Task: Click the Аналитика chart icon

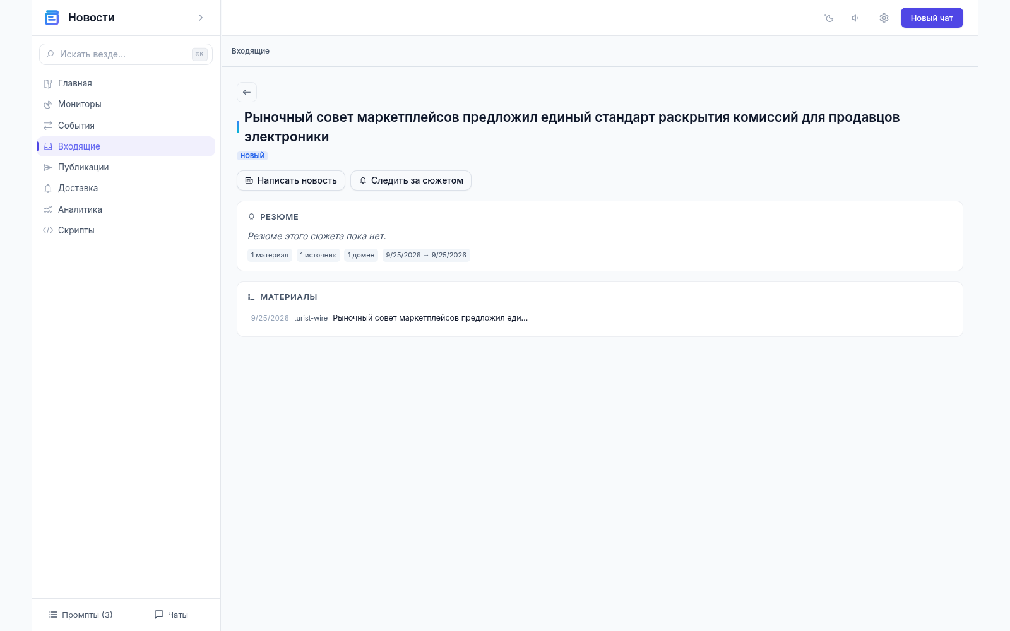Action: (48, 209)
